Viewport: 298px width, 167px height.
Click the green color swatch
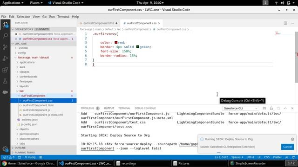(x=138, y=47)
